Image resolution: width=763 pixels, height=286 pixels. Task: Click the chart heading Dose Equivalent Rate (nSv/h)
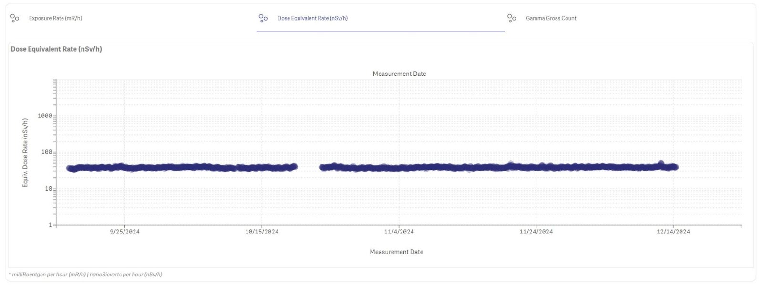point(56,49)
